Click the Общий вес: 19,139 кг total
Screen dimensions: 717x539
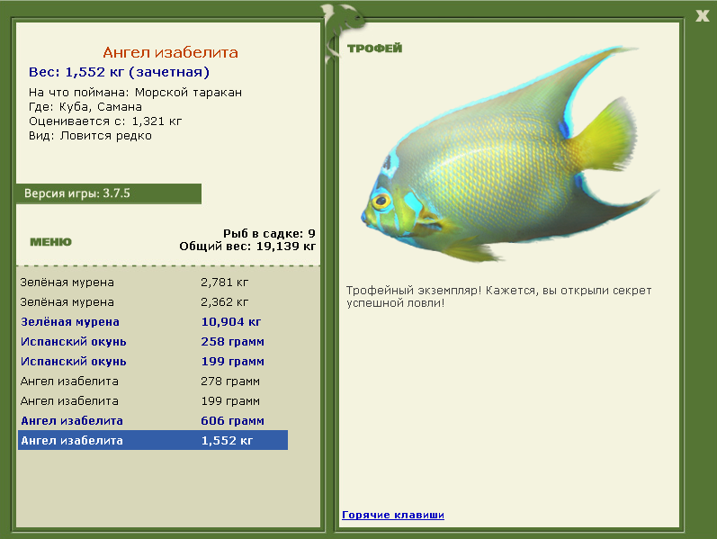(x=247, y=247)
